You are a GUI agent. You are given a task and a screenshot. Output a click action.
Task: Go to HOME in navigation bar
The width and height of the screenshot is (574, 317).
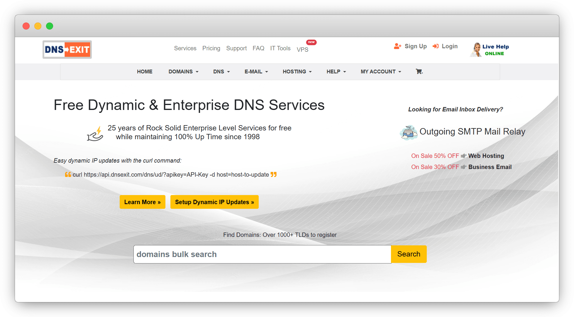point(145,72)
